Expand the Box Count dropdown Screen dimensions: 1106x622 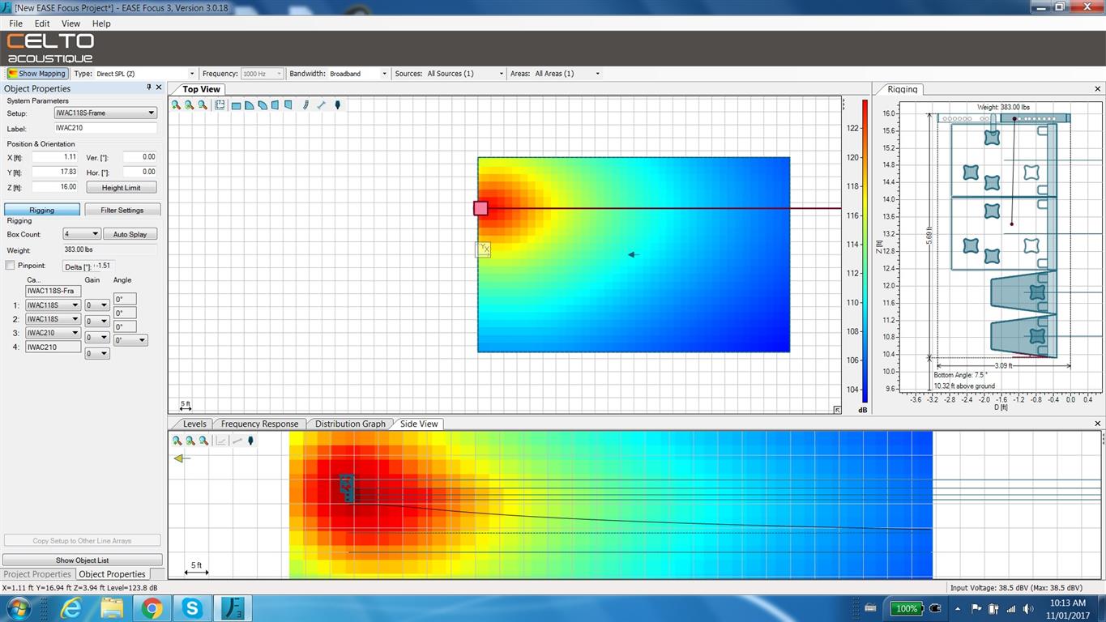click(82, 234)
